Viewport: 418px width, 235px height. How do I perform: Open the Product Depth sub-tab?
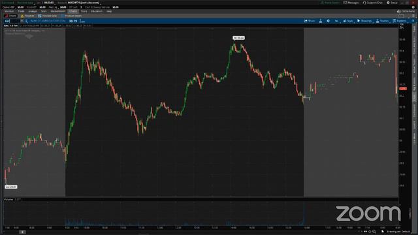71,16
